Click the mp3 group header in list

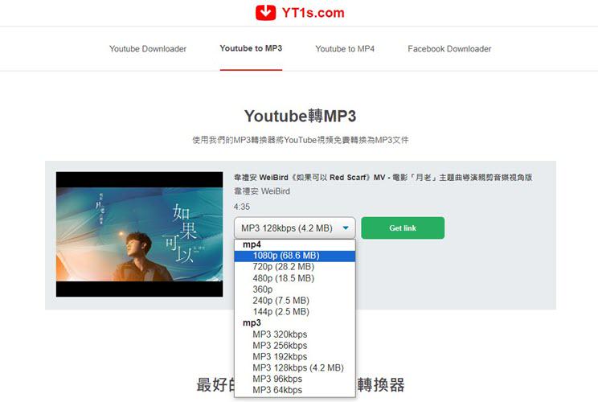[x=252, y=323]
